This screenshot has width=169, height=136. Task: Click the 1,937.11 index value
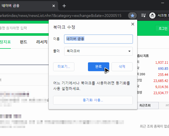coord(162,63)
